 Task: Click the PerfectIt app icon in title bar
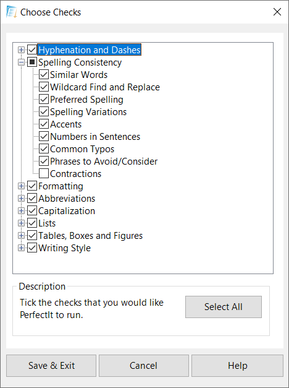(12, 12)
